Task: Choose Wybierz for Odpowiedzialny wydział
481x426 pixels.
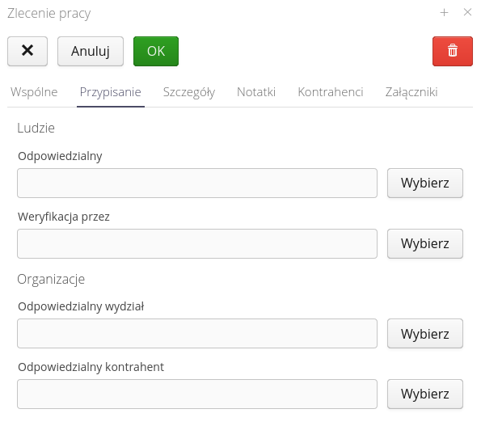Action: coord(425,334)
